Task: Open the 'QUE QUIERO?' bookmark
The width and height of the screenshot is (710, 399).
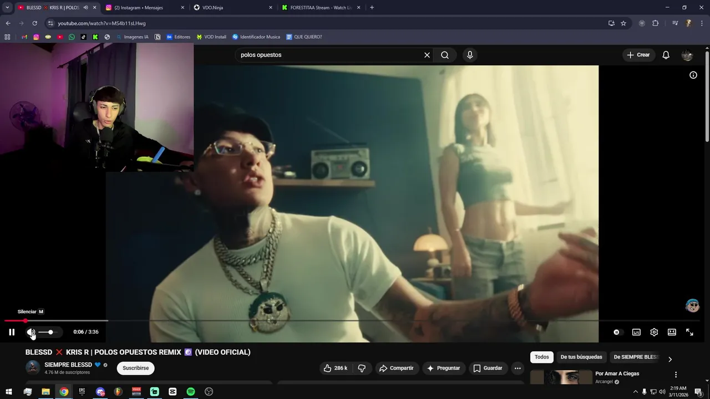Action: tap(303, 37)
